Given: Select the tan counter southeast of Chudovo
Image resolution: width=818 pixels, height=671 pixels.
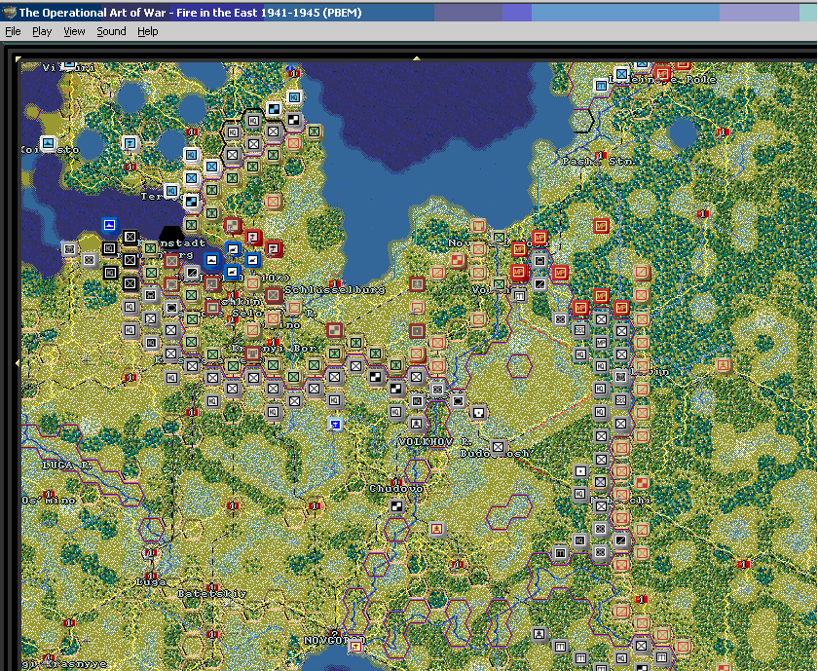Looking at the screenshot, I should click(x=436, y=529).
